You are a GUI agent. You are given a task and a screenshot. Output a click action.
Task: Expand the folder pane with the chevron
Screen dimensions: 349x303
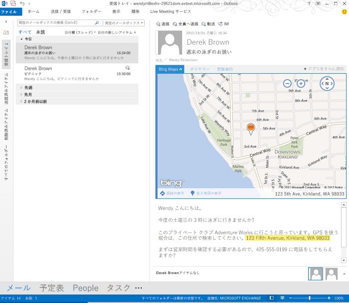(6, 22)
